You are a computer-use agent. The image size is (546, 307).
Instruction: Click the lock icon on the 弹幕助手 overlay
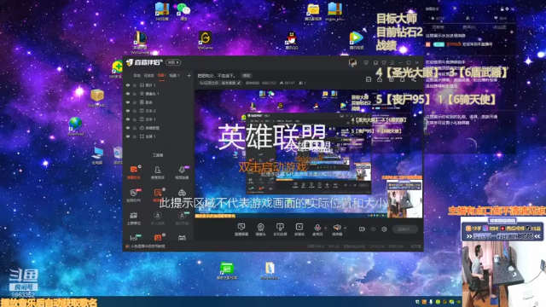coord(502,9)
